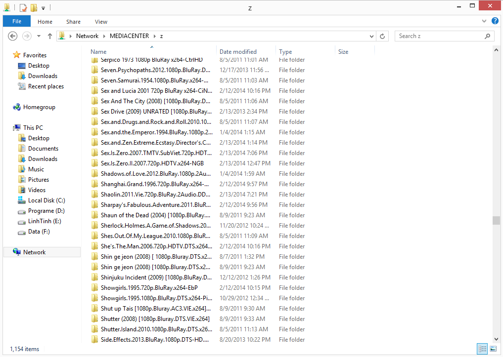Screen dimensions: 503x357
Task: Select Shanghai.Grand.1996 folder icon
Action: (94, 184)
